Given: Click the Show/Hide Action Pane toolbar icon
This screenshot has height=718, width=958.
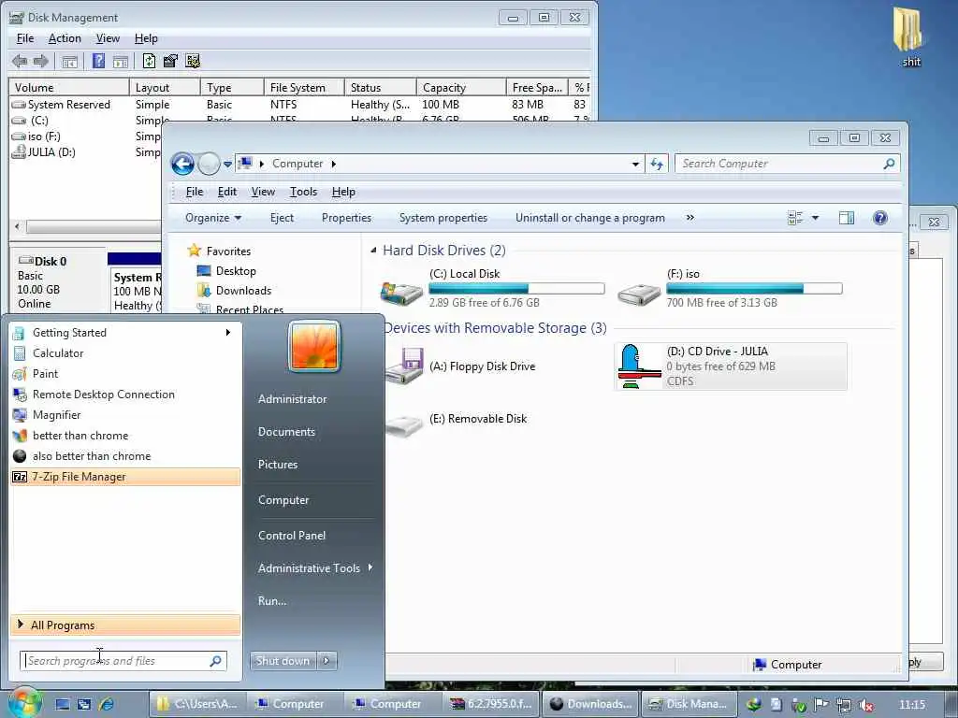Looking at the screenshot, I should (121, 61).
